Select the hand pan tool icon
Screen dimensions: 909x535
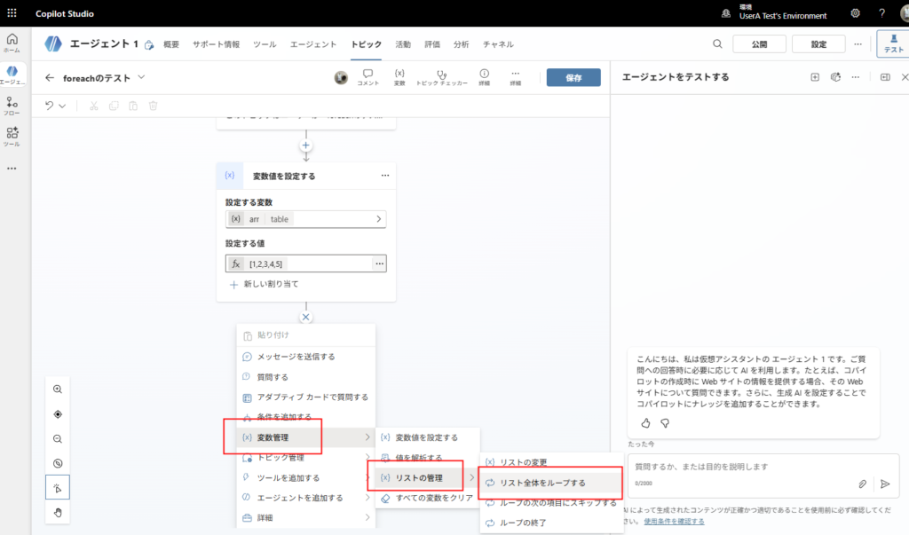pyautogui.click(x=58, y=512)
